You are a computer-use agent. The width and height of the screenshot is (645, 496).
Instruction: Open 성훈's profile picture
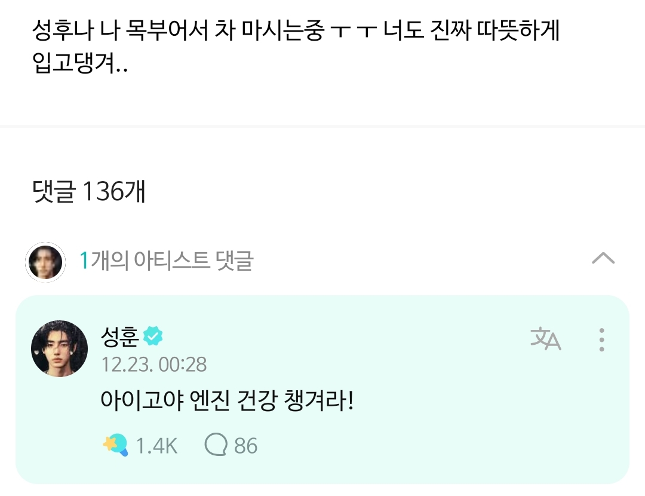(59, 348)
